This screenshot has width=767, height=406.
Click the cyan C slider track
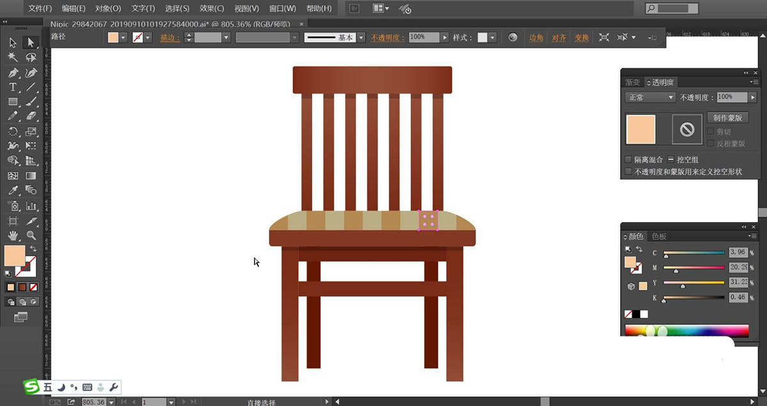point(694,253)
